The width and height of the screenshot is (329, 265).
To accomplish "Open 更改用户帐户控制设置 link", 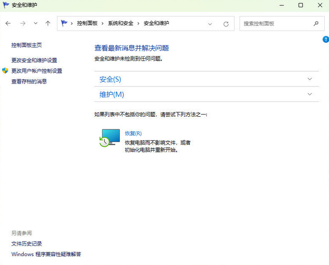I will 37,71.
